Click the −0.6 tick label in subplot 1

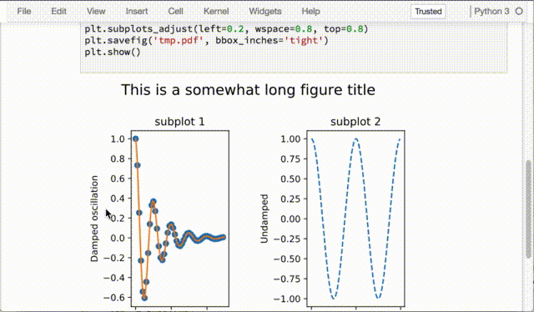click(x=115, y=297)
